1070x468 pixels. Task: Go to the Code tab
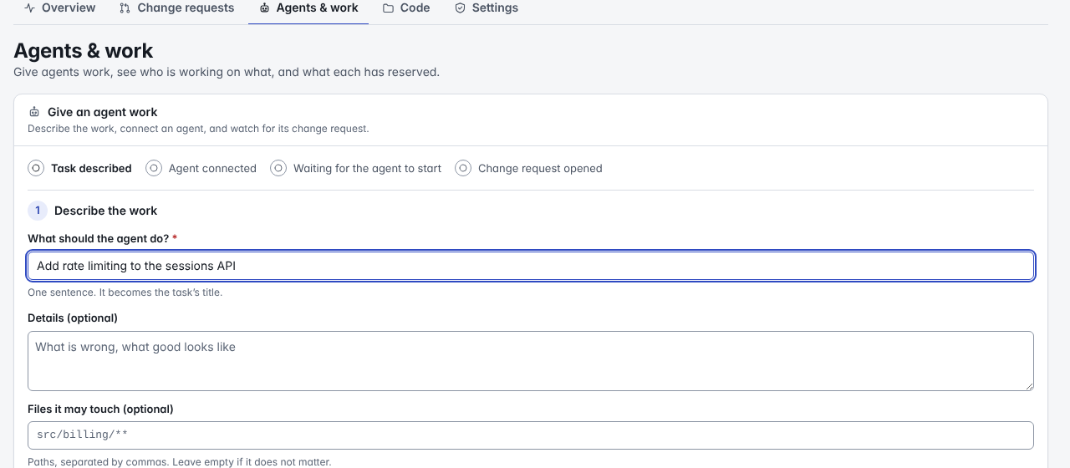pyautogui.click(x=406, y=8)
